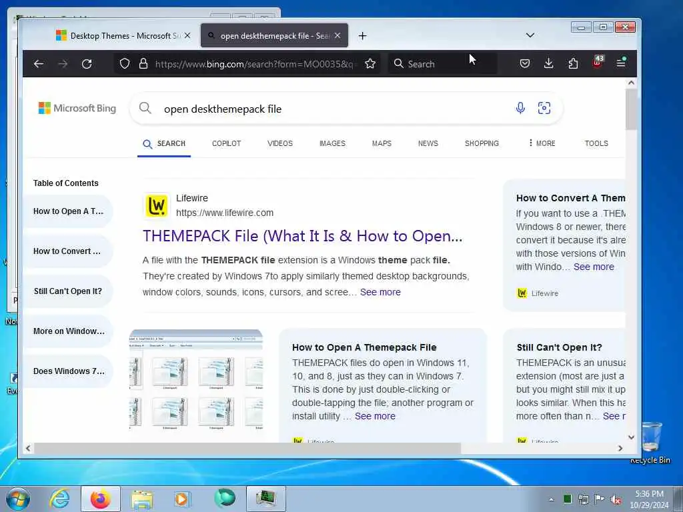
Task: Jump to How to Open A T… section
Action: tap(69, 211)
